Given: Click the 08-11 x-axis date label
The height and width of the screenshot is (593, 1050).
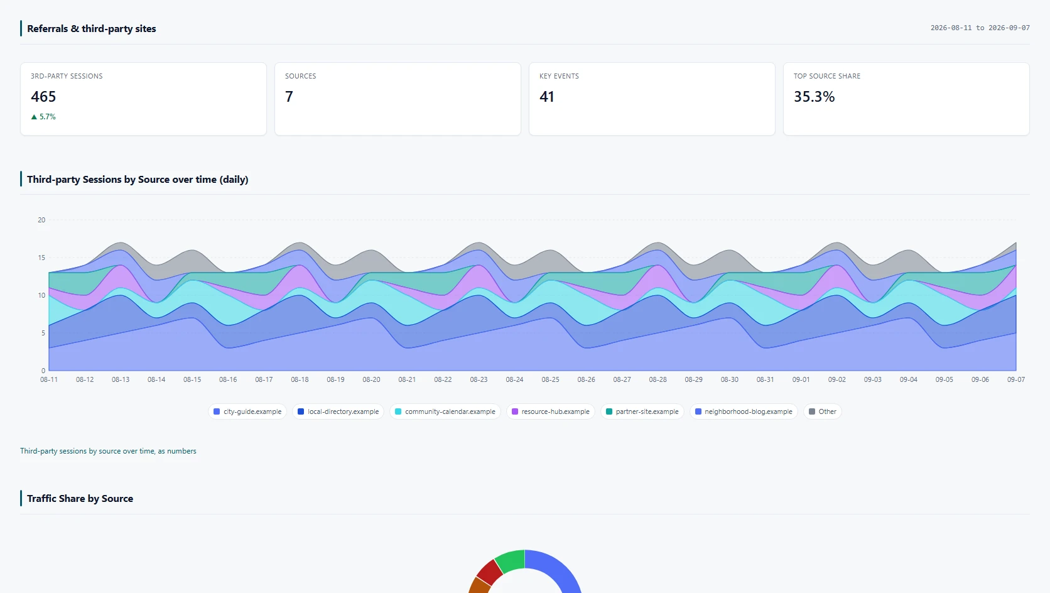Looking at the screenshot, I should (x=49, y=379).
